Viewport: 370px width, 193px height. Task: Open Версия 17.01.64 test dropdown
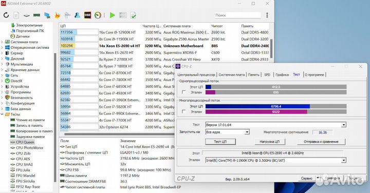[x=344, y=125]
